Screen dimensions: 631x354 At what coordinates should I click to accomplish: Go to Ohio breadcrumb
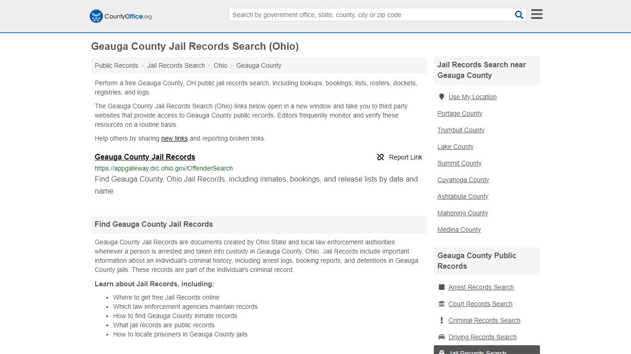pos(220,65)
